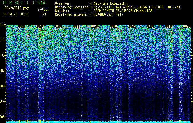Click the HROFFT 1.0.0 title text
Viewport: 193px width, 123px height.
pos(24,2)
